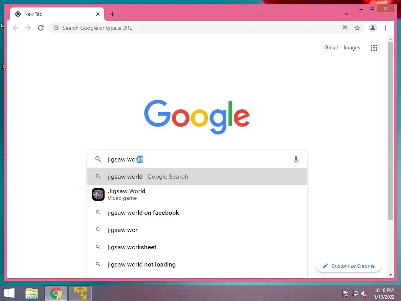Screen dimensions: 401x301
Task: Click the magnifier icon in the search box
Action: pos(98,159)
